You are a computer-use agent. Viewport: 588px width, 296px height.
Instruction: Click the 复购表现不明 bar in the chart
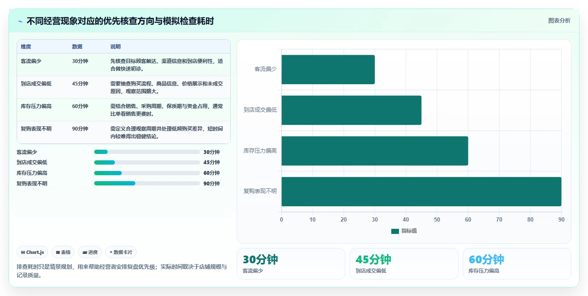coord(421,191)
